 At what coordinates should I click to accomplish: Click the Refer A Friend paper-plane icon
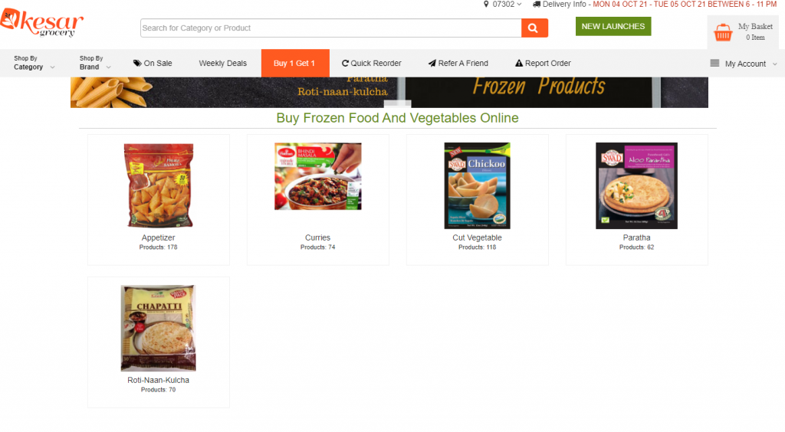432,63
